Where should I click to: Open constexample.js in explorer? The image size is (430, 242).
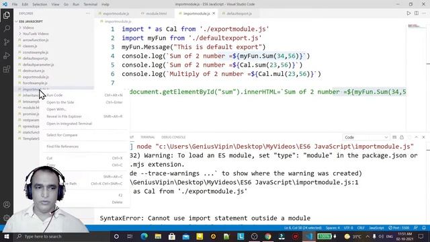(36, 52)
